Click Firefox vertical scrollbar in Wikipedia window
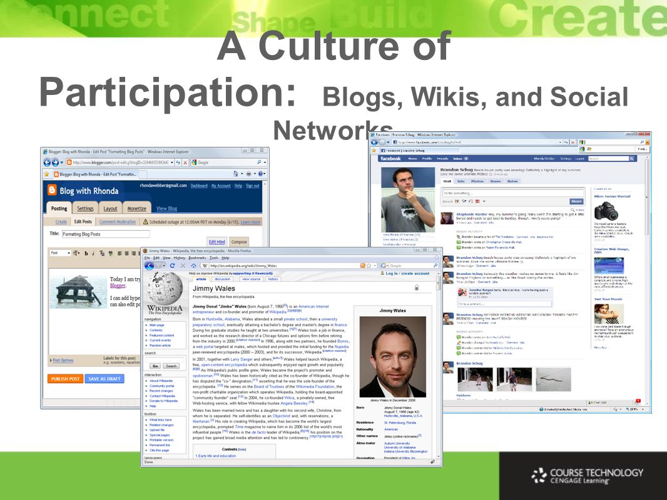This screenshot has width=667, height=500. click(439, 364)
